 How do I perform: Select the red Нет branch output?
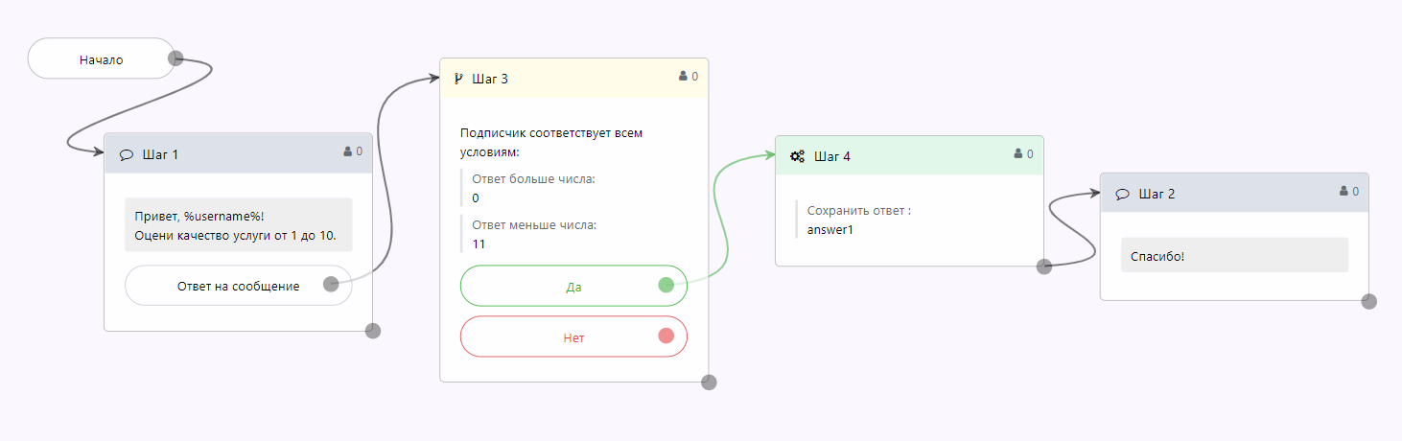coord(573,337)
